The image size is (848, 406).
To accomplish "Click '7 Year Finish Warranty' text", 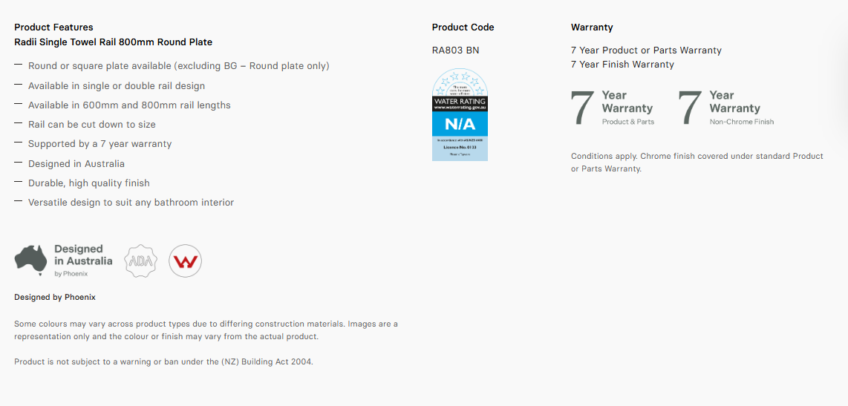I will 622,65.
